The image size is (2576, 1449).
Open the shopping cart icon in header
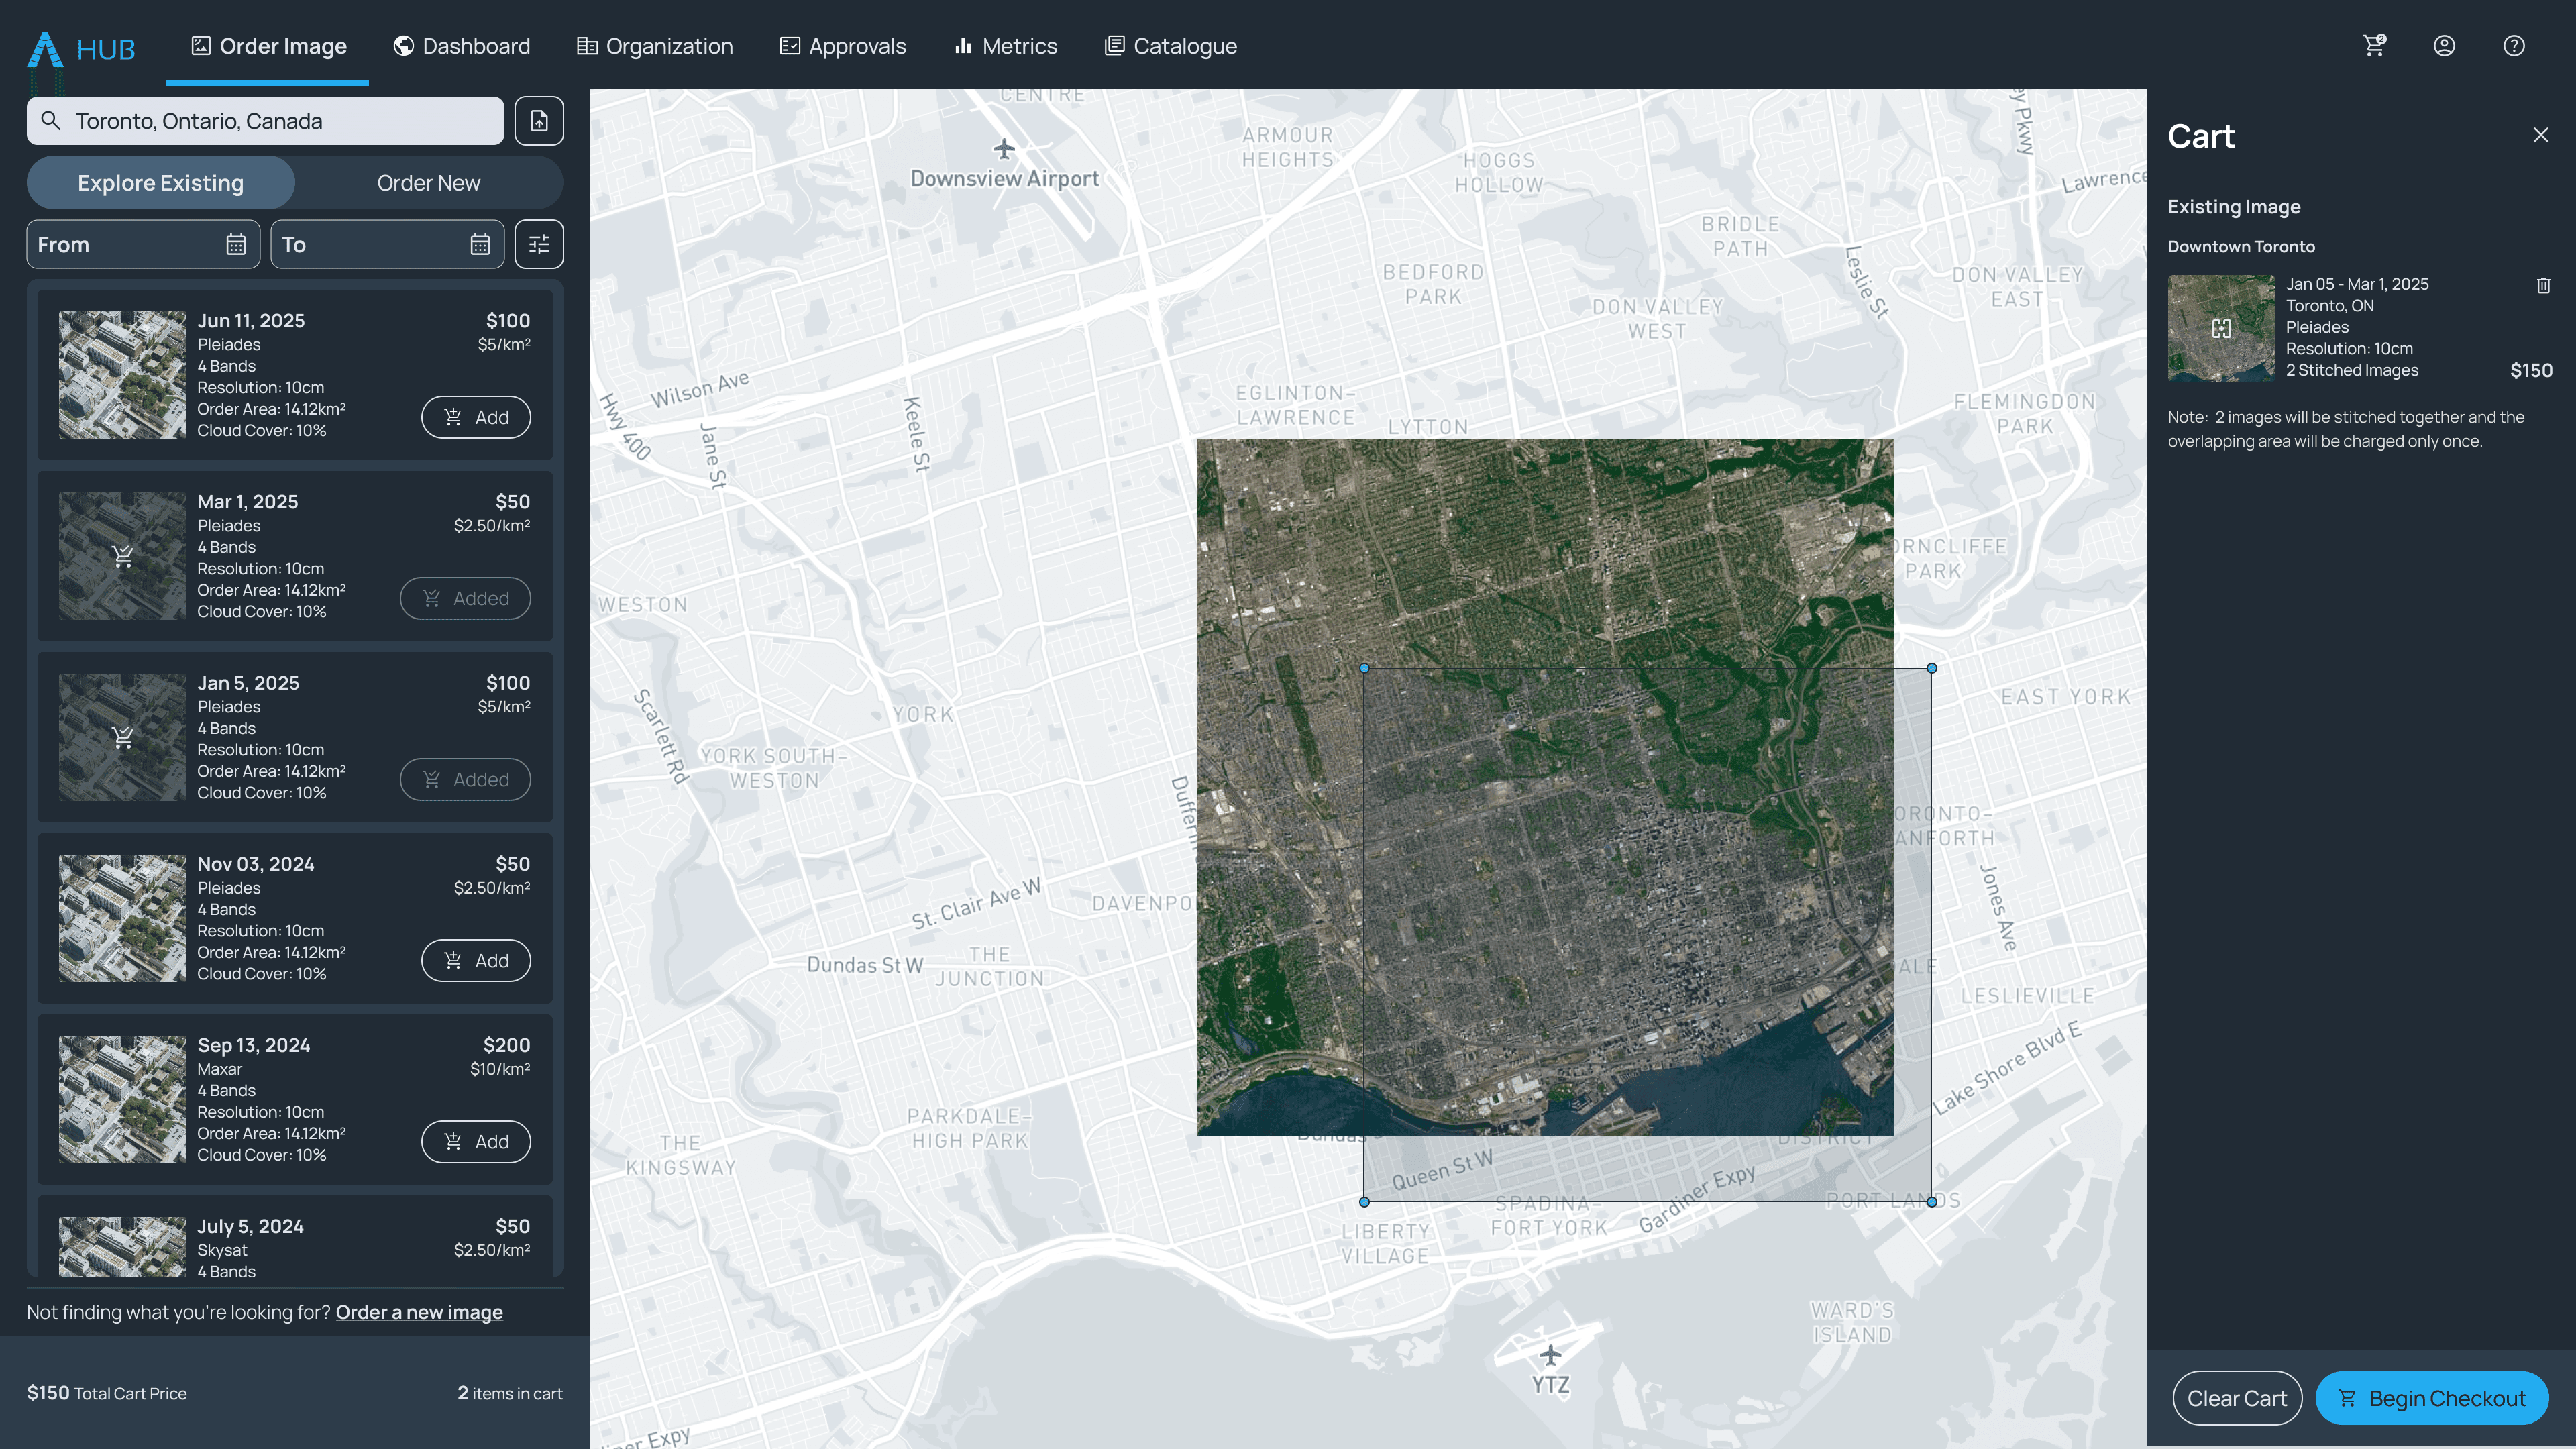pyautogui.click(x=2374, y=45)
